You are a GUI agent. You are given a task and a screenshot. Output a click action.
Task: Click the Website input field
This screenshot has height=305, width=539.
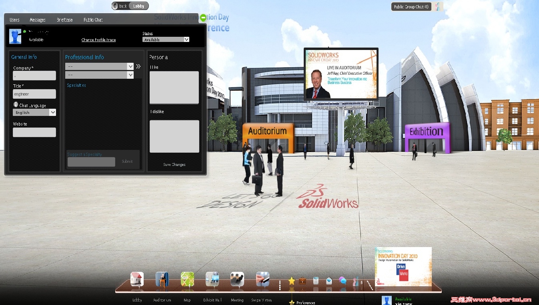34,132
